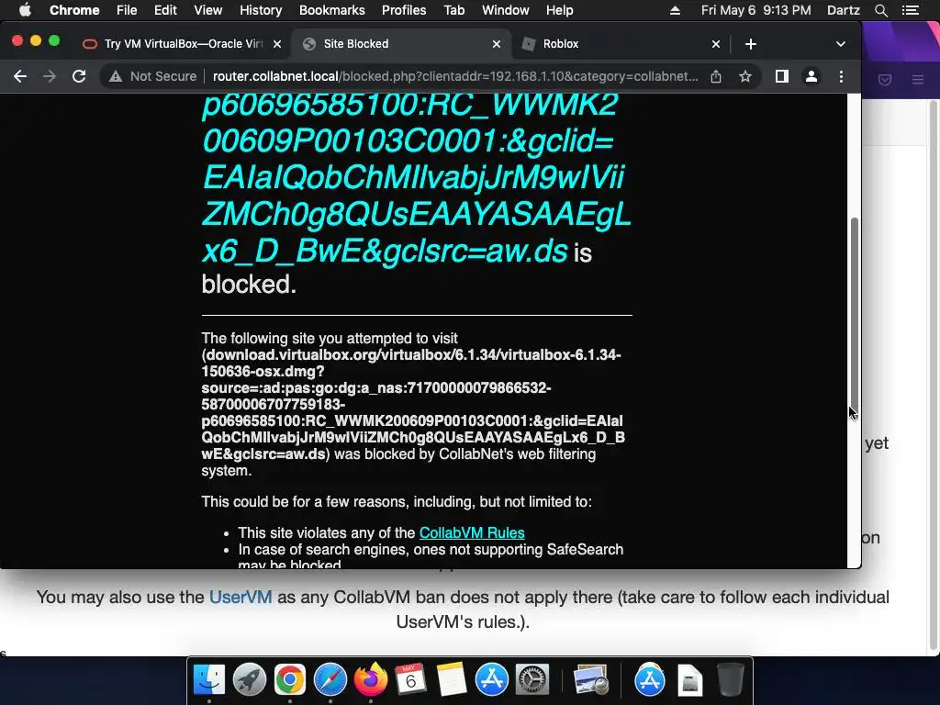Go back using the browser back arrow
Viewport: 940px width, 705px height.
pyautogui.click(x=20, y=76)
